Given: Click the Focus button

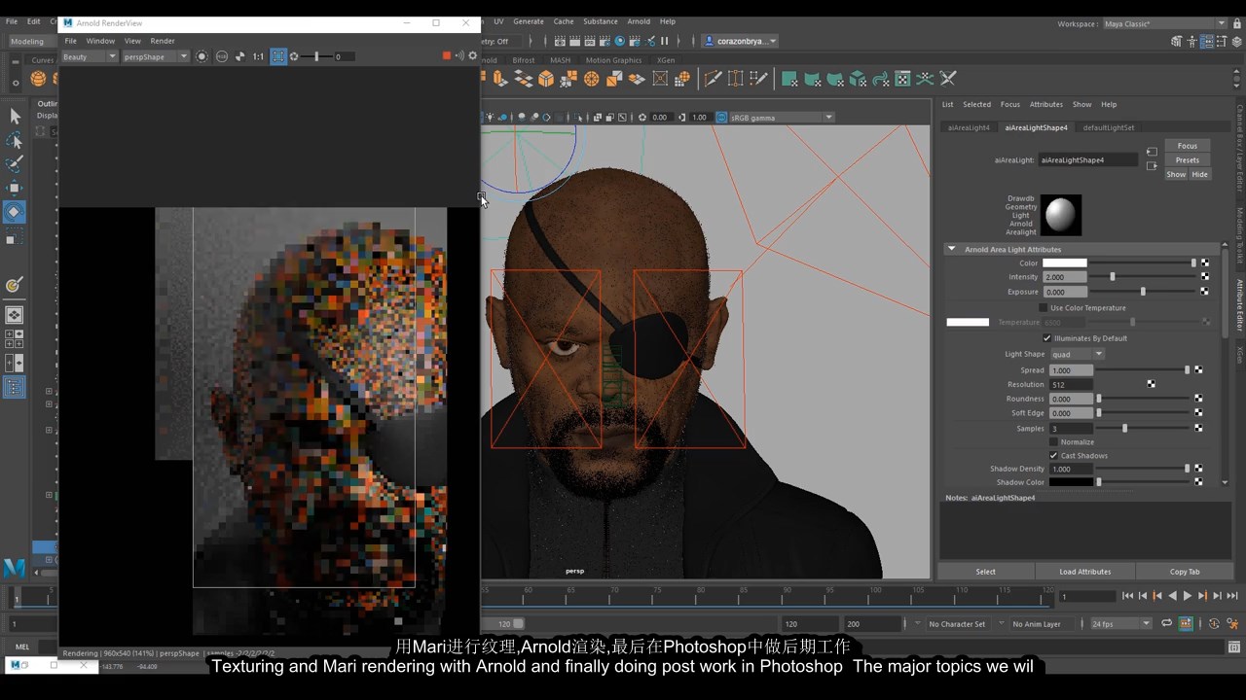Looking at the screenshot, I should click(1188, 146).
